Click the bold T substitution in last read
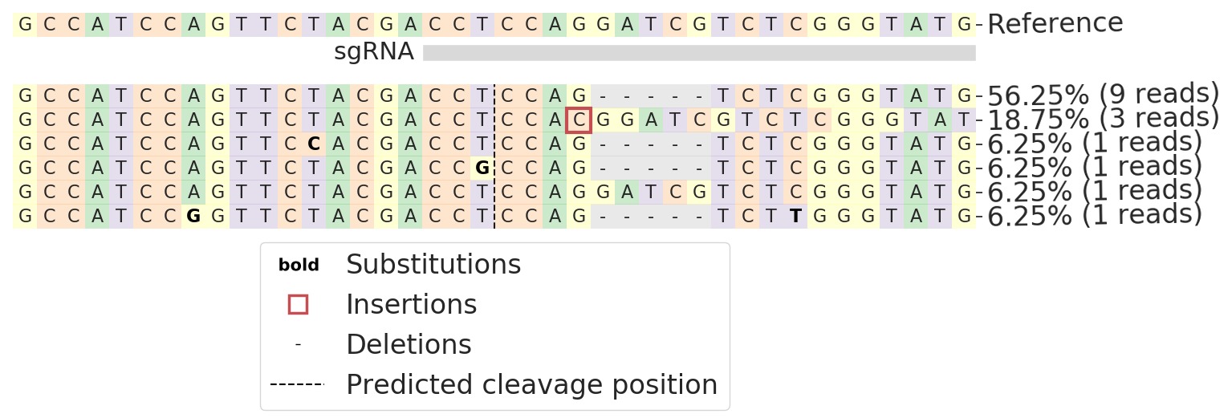The width and height of the screenshot is (1228, 418). coord(795,216)
